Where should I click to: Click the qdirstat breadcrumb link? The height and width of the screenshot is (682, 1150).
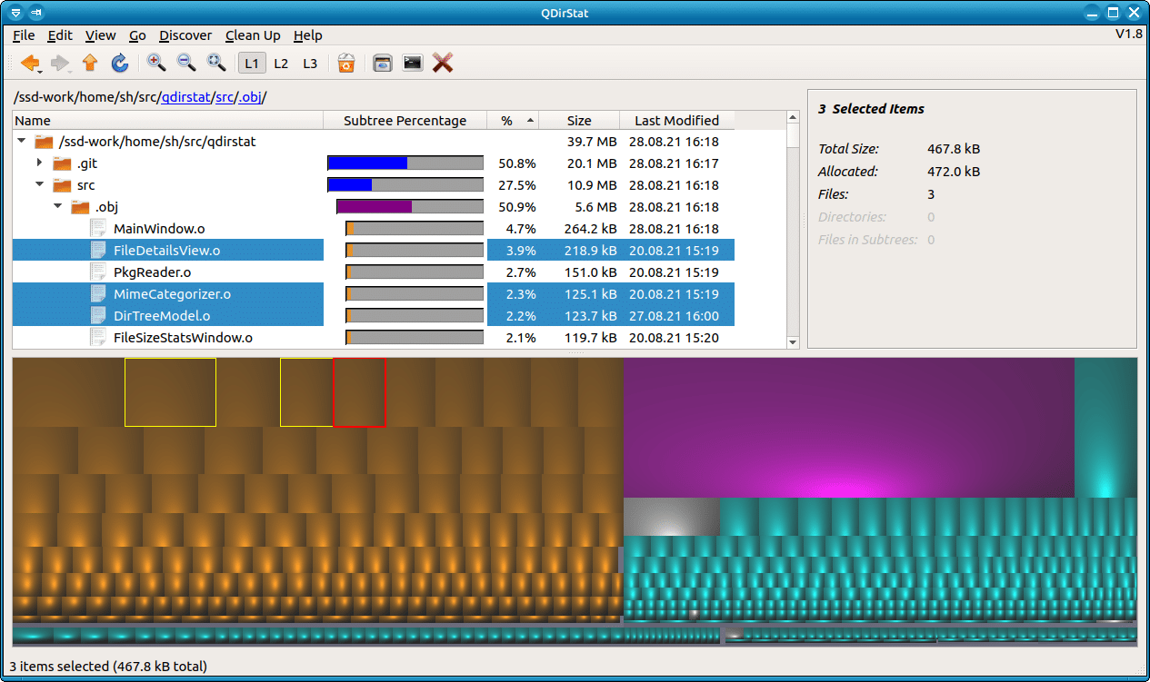pyautogui.click(x=185, y=97)
